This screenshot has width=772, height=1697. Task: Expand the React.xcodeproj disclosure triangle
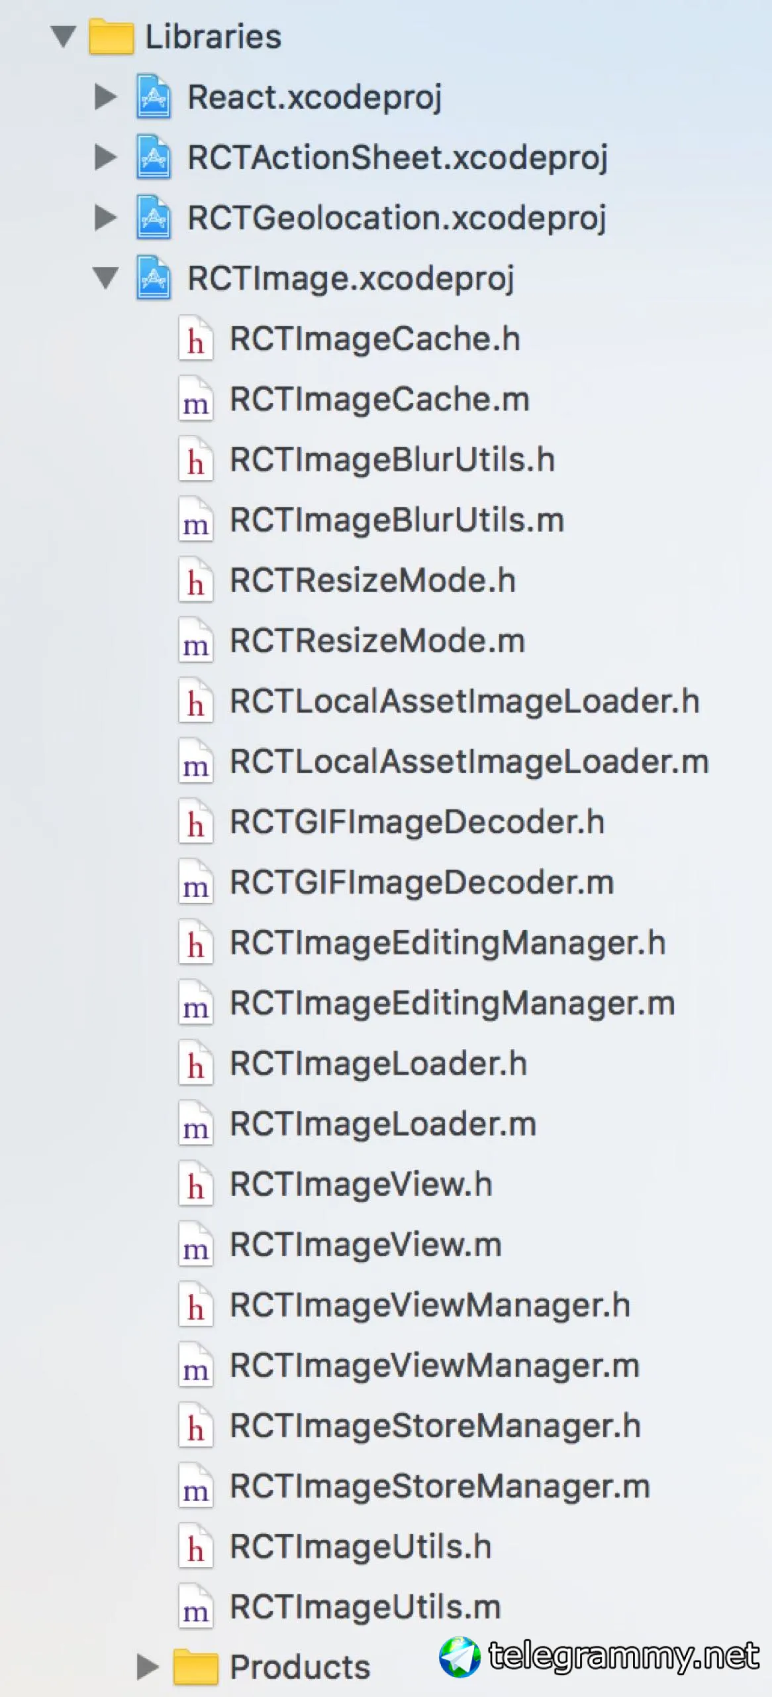click(105, 97)
